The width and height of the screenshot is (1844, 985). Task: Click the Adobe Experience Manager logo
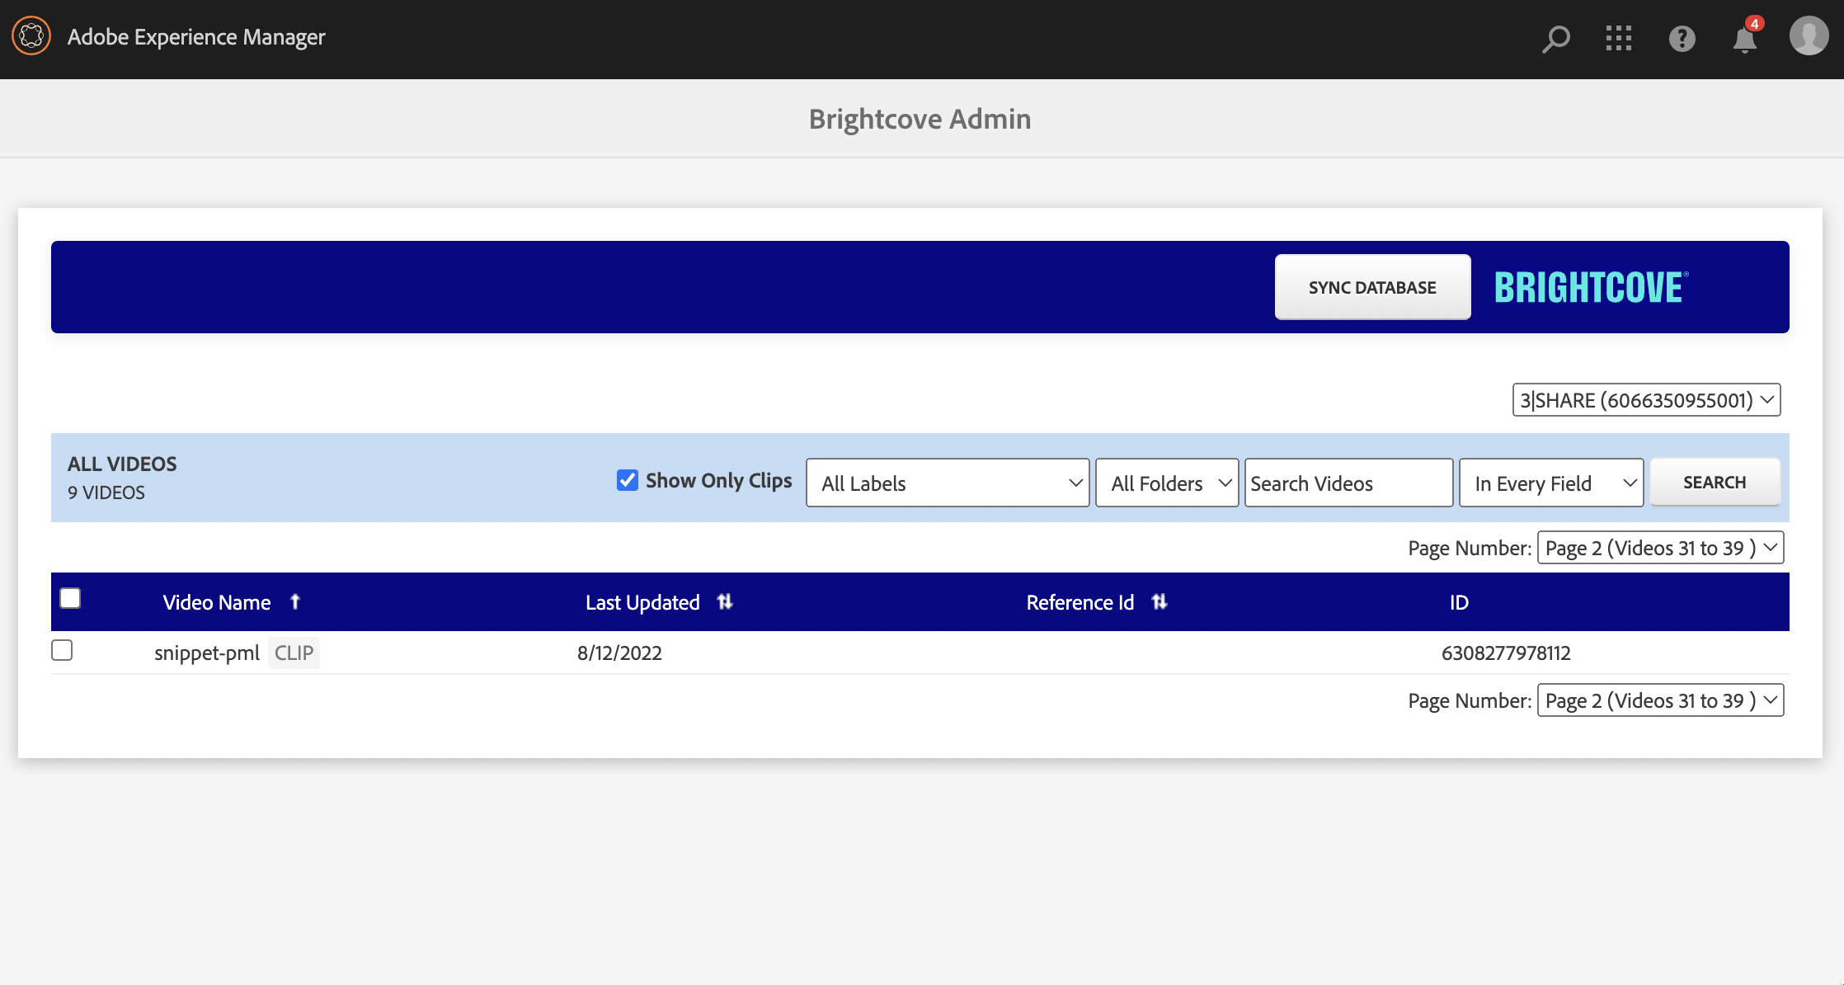coord(31,36)
